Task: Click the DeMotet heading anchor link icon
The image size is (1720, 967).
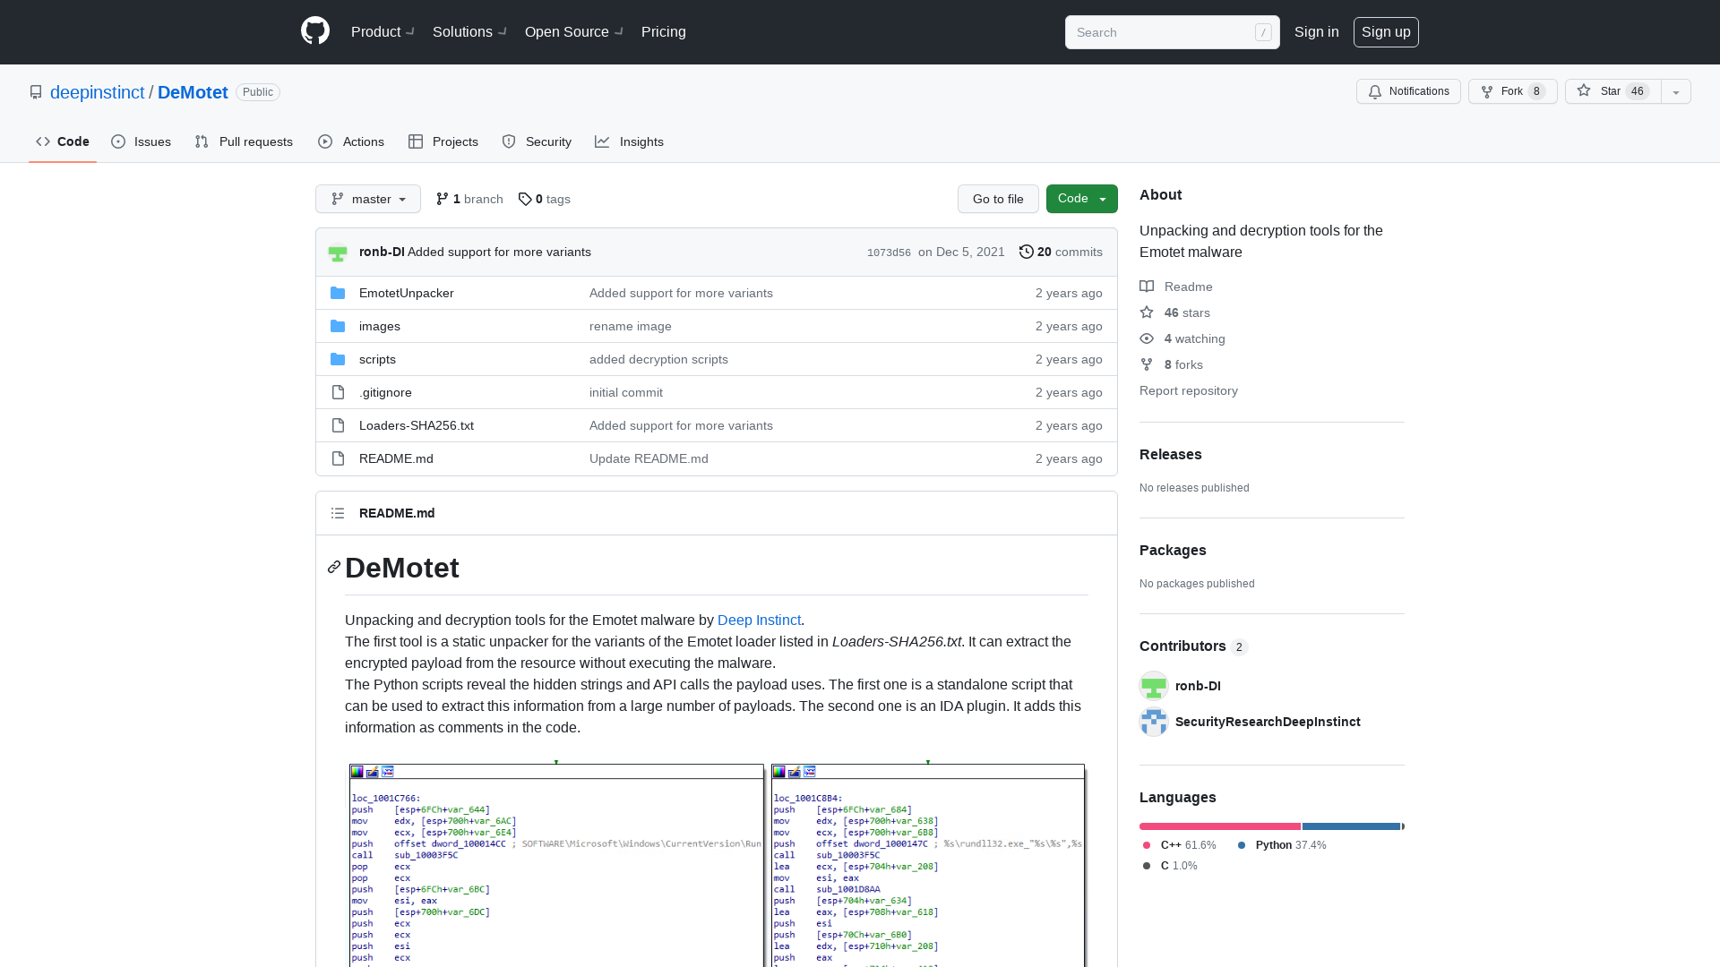Action: tap(334, 568)
